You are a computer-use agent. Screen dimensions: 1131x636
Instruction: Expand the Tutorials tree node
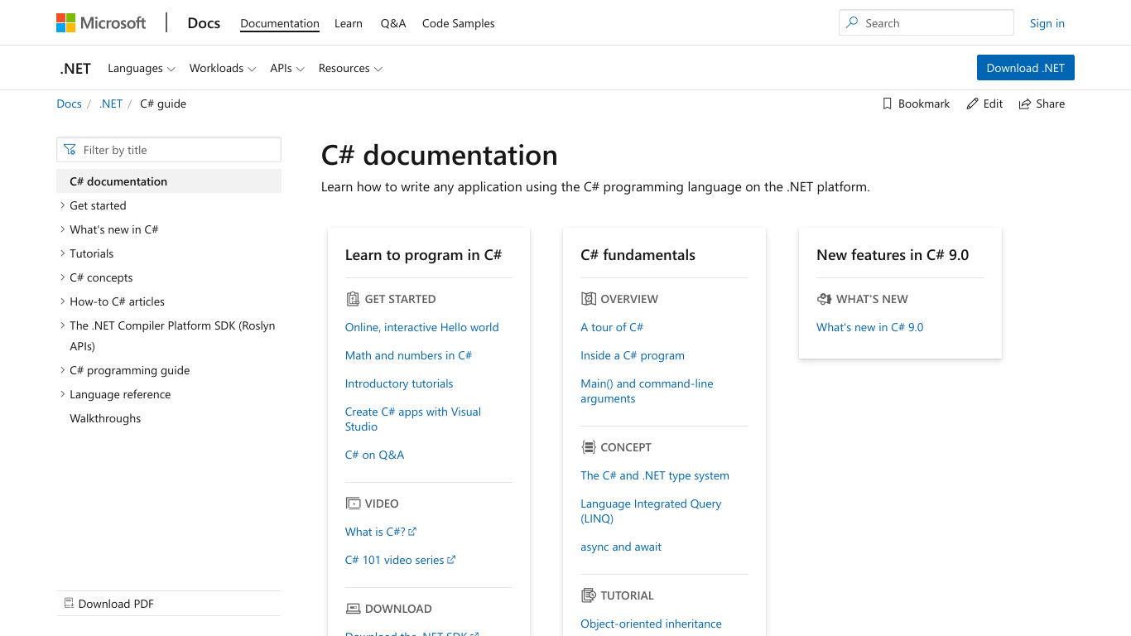click(63, 253)
